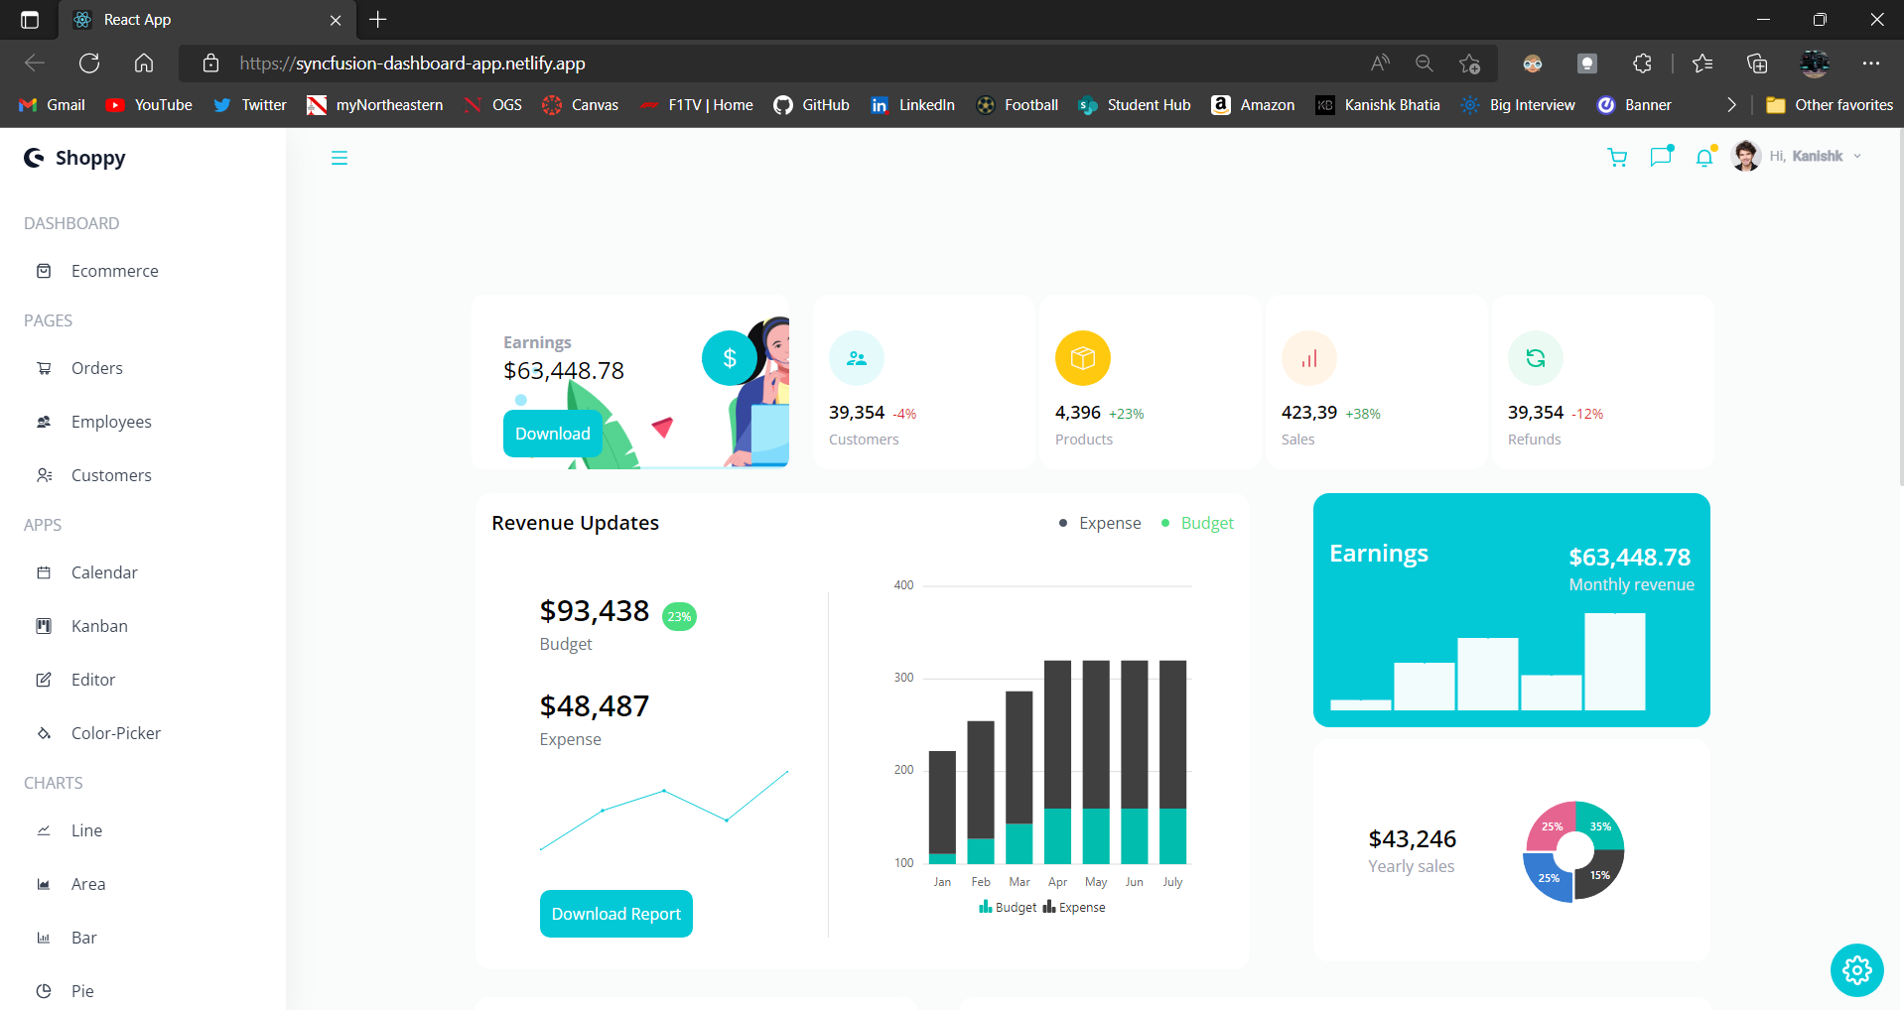
Task: Open the notifications bell icon
Action: point(1704,157)
